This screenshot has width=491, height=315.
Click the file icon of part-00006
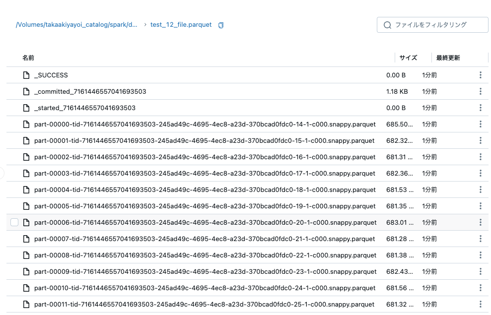(26, 222)
